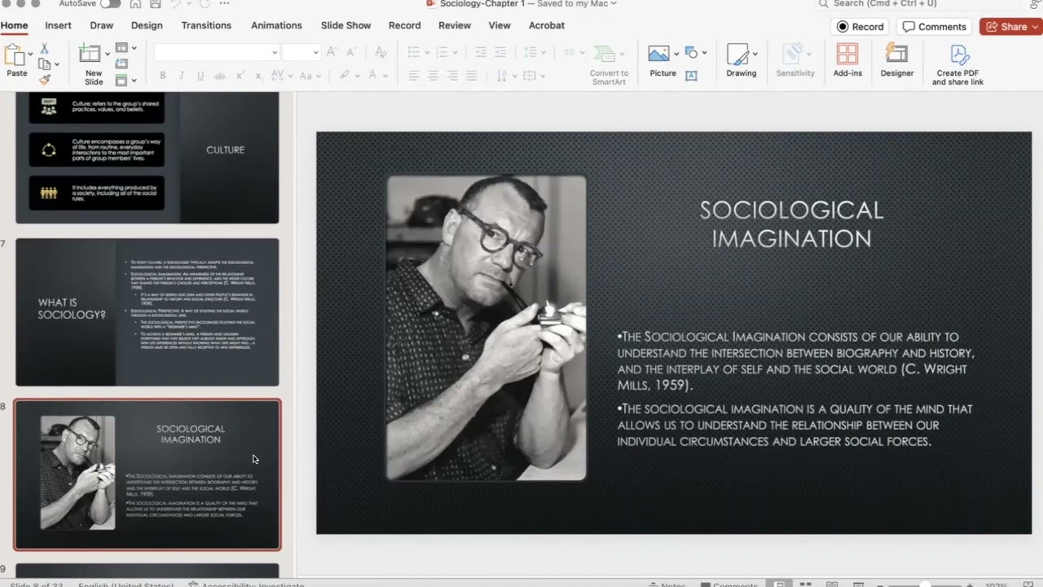This screenshot has height=587, width=1043.
Task: Create PDF and share link
Action: pyautogui.click(x=957, y=65)
